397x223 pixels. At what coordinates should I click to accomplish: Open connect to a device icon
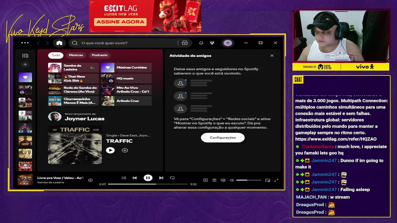coord(223,180)
